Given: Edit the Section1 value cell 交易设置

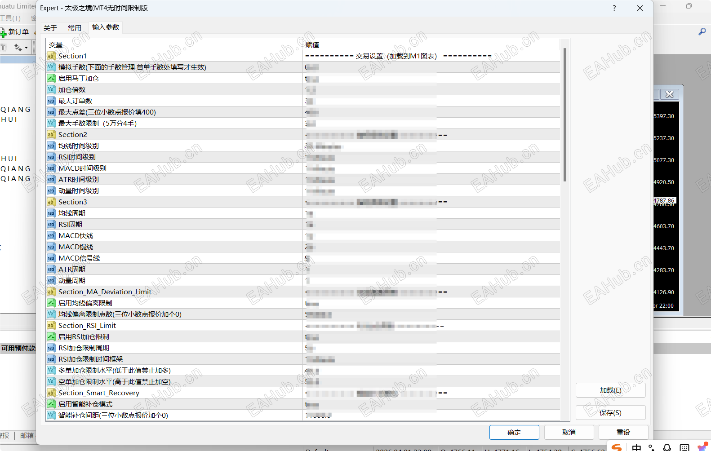Looking at the screenshot, I should pos(431,56).
